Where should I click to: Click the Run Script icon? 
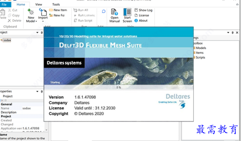point(75,21)
